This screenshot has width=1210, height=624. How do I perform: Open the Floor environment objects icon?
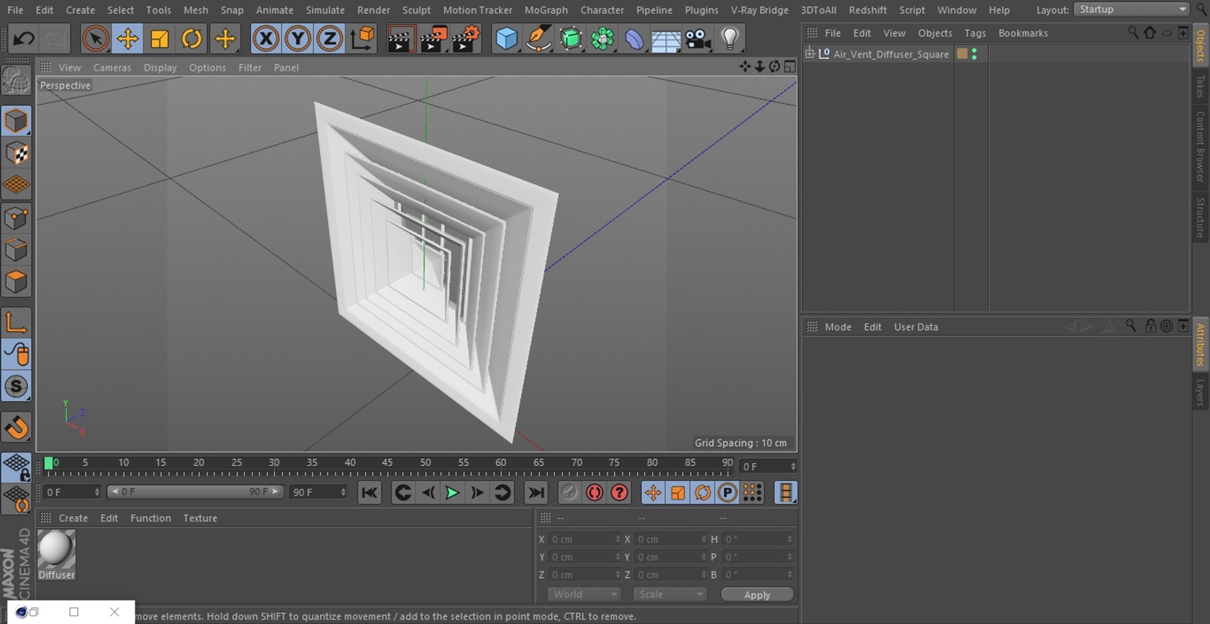tap(665, 39)
